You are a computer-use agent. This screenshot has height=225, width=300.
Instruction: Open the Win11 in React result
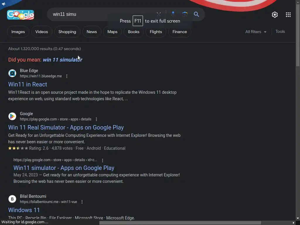click(28, 84)
